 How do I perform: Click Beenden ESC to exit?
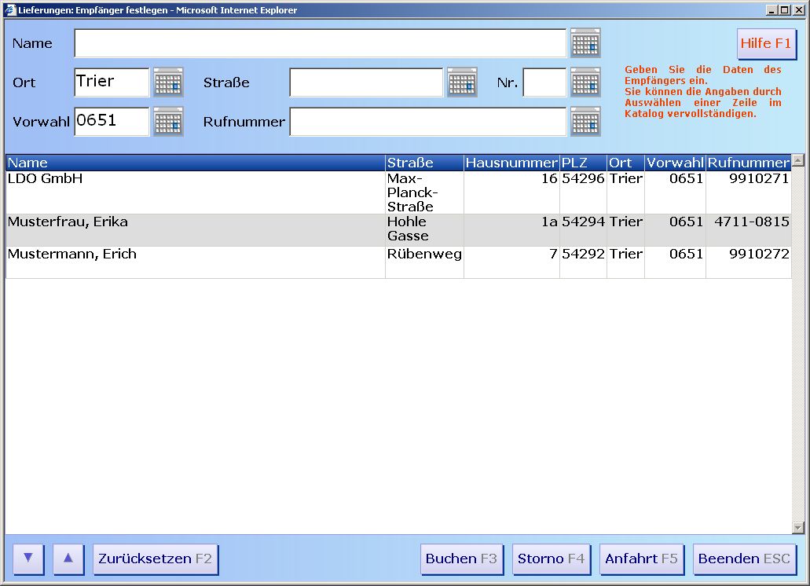[744, 559]
